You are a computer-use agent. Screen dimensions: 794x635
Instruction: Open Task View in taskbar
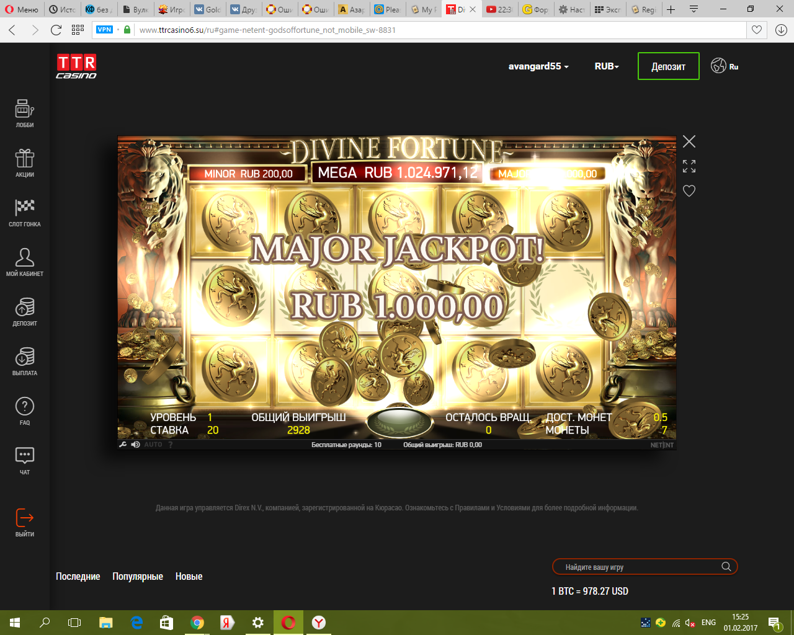tap(74, 623)
